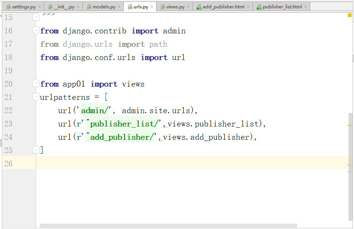This screenshot has height=229, width=354.
Task: Place cursor on empty line 26
Action: pyautogui.click(x=192, y=163)
